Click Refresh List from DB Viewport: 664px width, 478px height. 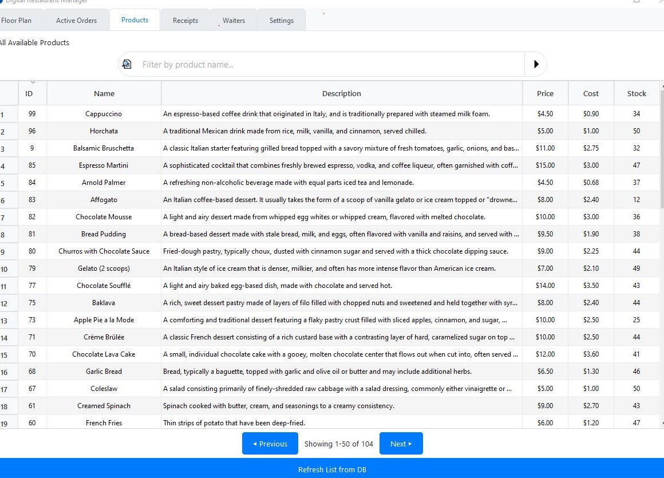point(332,469)
